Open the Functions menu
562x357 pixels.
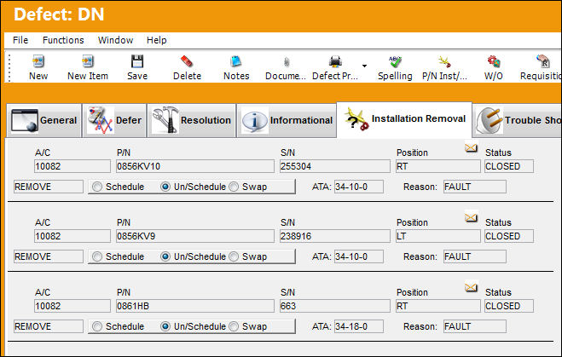point(63,40)
